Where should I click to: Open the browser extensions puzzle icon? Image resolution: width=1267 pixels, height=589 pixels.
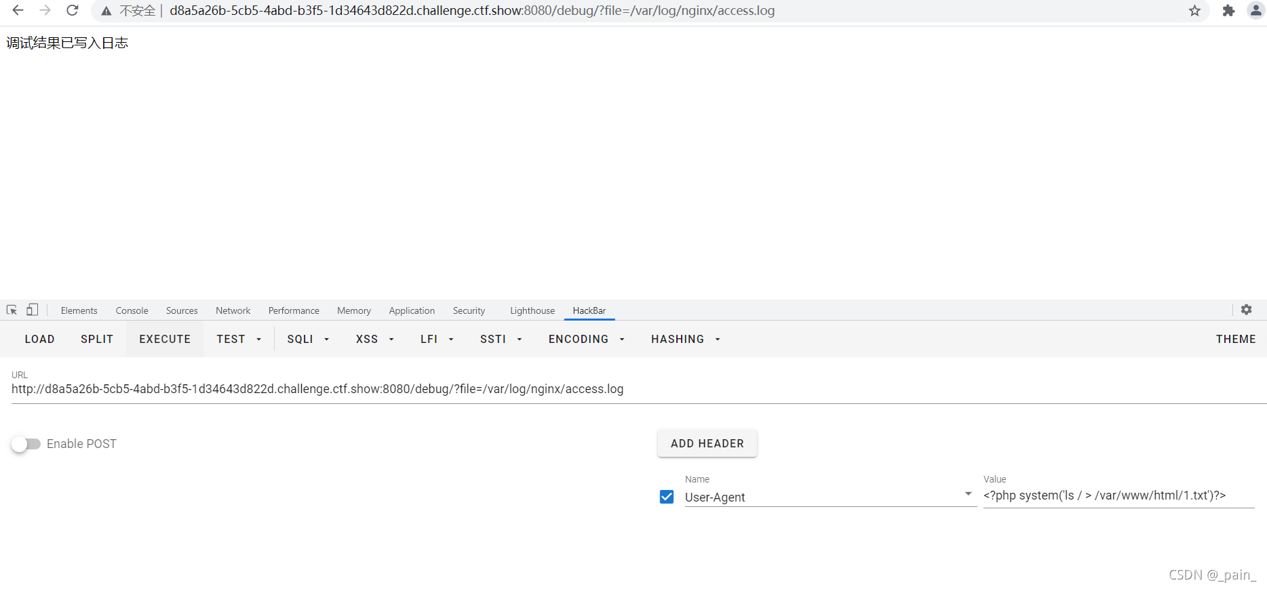coord(1228,11)
